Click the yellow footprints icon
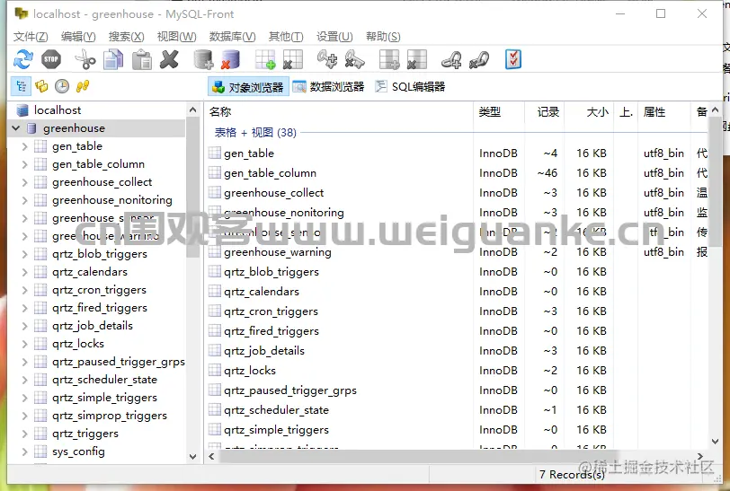The width and height of the screenshot is (730, 491). click(x=83, y=86)
